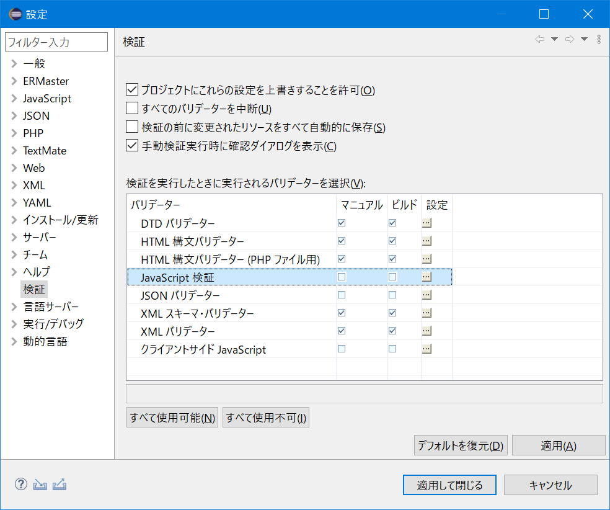610x510 pixels.
Task: Click the すべて使用可能 button
Action: (x=172, y=417)
